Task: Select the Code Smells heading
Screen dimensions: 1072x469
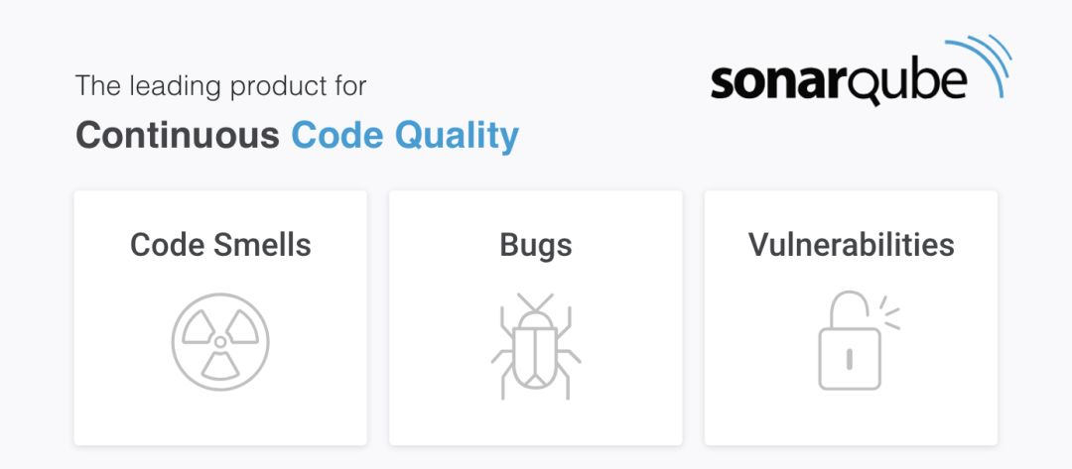Action: 220,244
